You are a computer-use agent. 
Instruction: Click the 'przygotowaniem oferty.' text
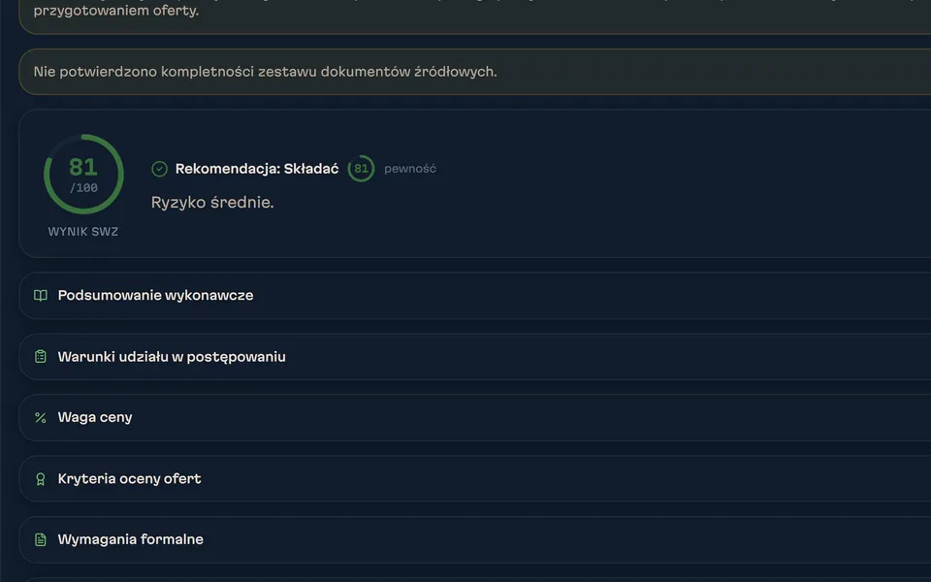coord(116,11)
